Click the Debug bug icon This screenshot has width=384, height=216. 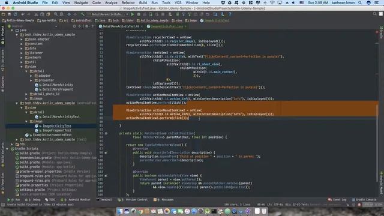point(139,14)
